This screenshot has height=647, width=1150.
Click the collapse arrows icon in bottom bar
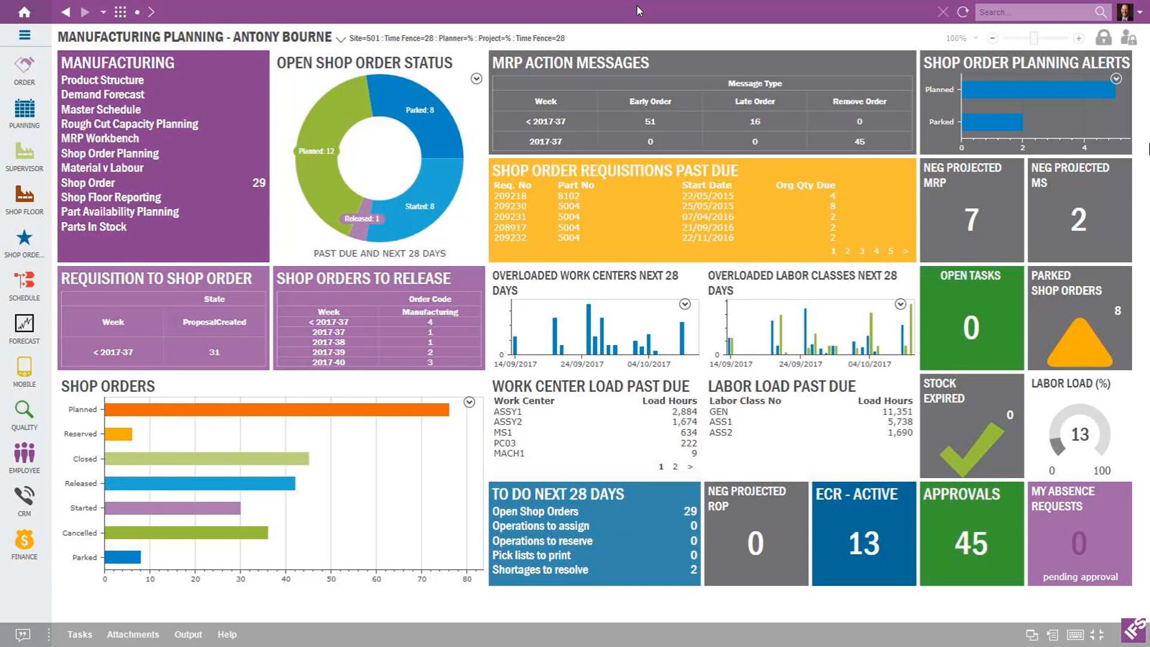(x=1097, y=635)
